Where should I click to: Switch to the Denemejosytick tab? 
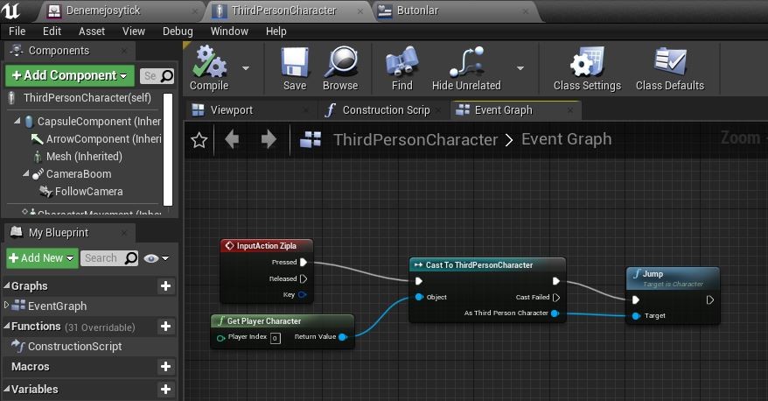(103, 11)
